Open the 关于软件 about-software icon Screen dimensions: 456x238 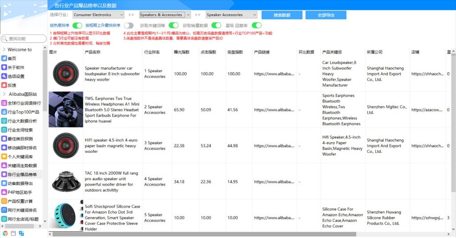pyautogui.click(x=4, y=67)
